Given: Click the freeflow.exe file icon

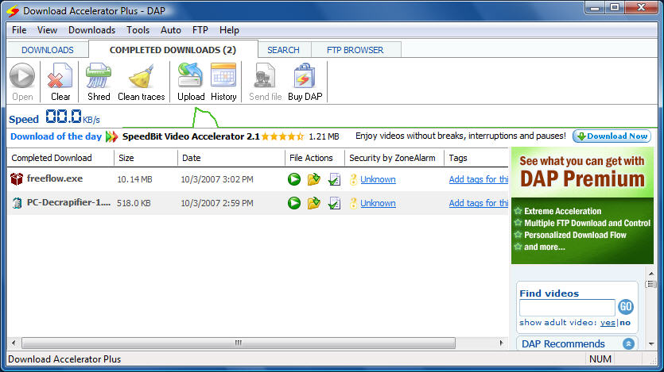Looking at the screenshot, I should click(17, 179).
